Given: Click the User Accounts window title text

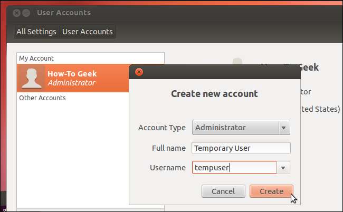Looking at the screenshot, I should coord(64,12).
